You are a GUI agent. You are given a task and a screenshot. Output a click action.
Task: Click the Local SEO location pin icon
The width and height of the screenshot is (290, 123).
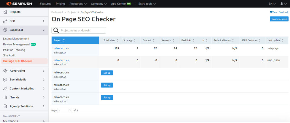pos(5,30)
